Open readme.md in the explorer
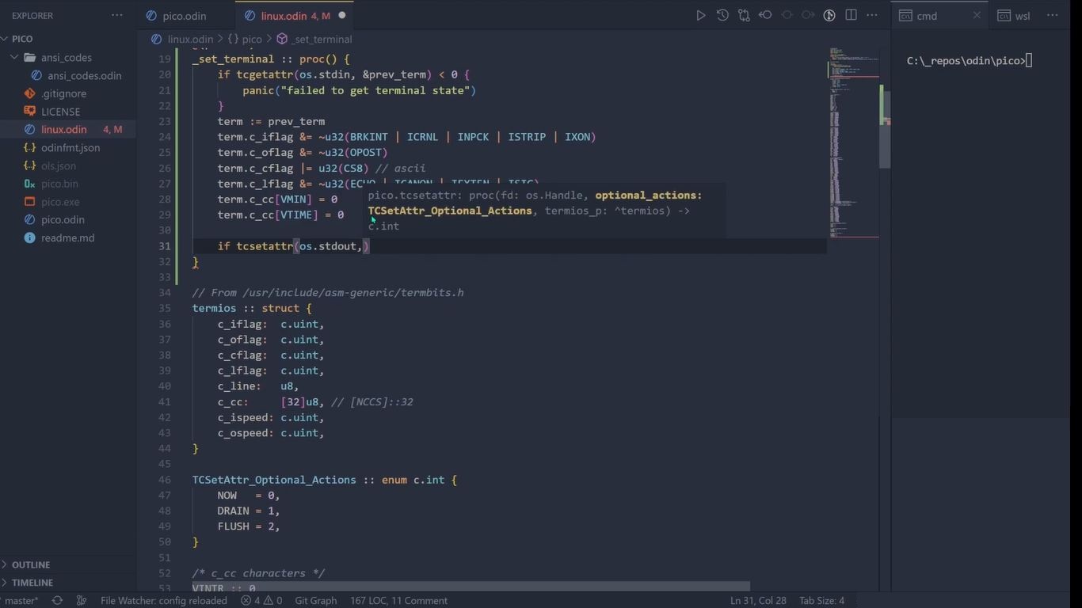Screen dimensions: 1082x608 [67, 237]
